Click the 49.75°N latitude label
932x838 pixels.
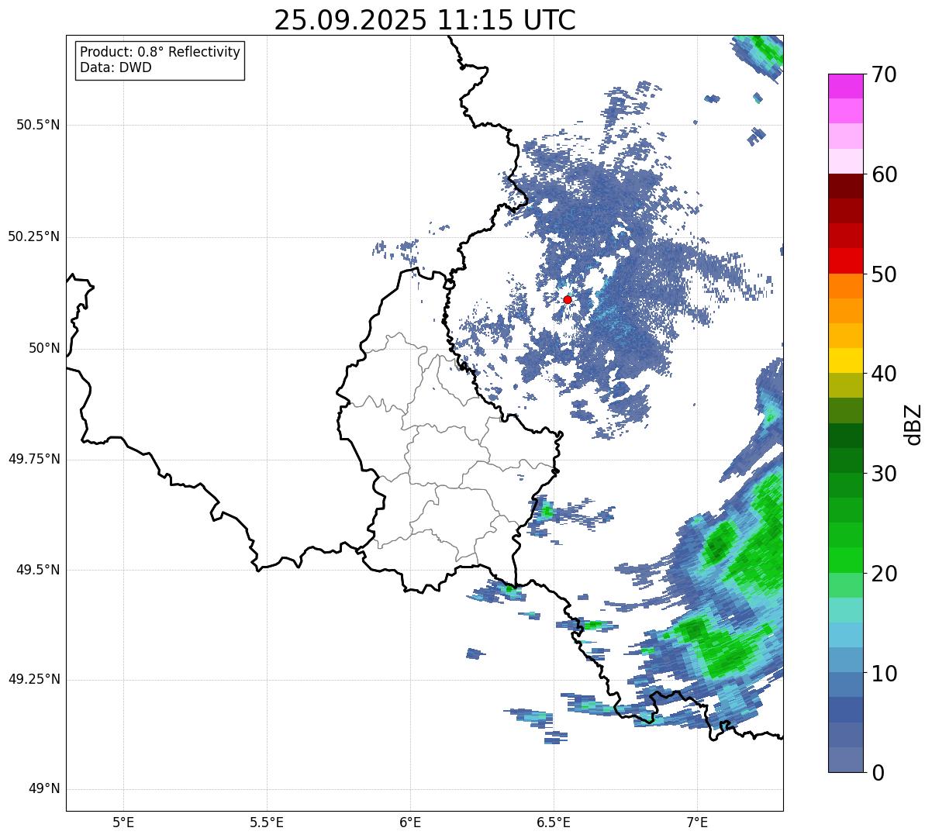tap(34, 459)
